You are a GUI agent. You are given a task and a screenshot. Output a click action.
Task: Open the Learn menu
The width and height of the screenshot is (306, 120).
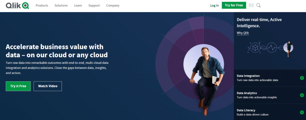click(x=78, y=5)
